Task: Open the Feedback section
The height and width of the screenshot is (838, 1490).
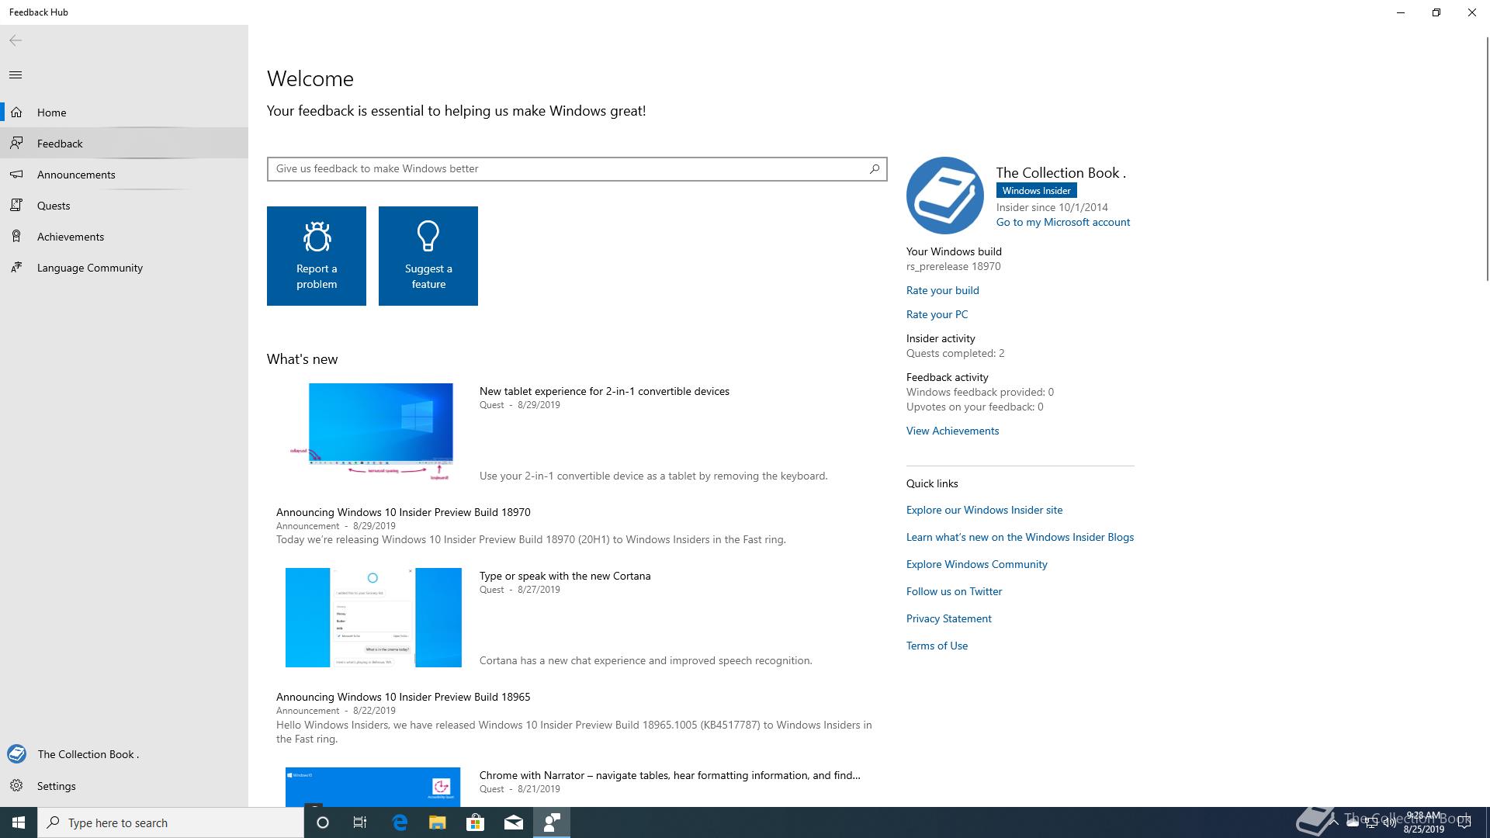Action: [x=124, y=144]
